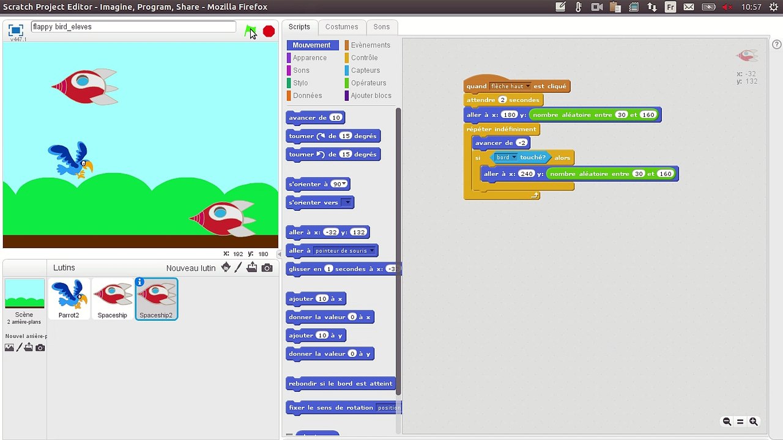783x440 pixels.
Task: Click the tourner counterclockwise de 15 degrés block
Action: (x=333, y=154)
